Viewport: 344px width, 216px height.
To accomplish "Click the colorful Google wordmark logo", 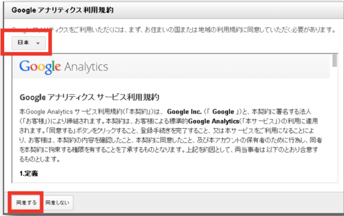I will 40,67.
